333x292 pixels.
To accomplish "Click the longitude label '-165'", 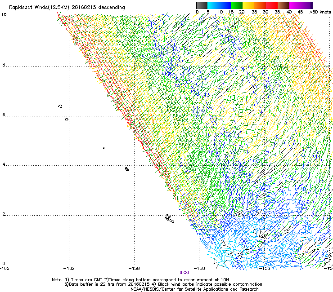I will pyautogui.click(x=4, y=268).
